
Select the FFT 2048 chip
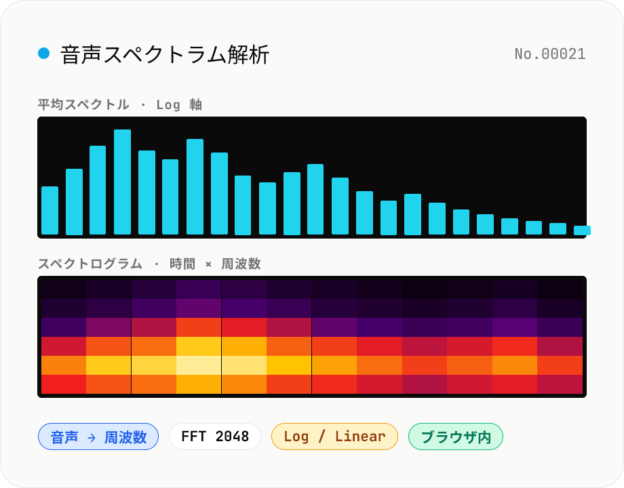215,436
